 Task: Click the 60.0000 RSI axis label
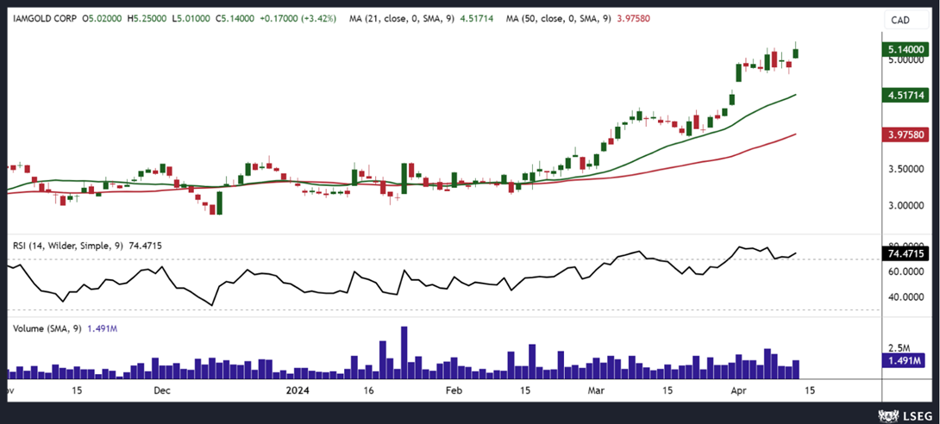point(906,271)
